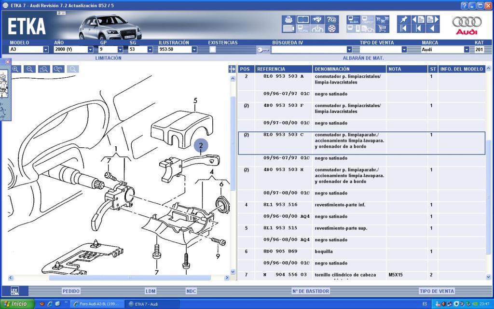Click the Albarán de mat. header tab
Screen dimensions: 494x309
coord(363,58)
